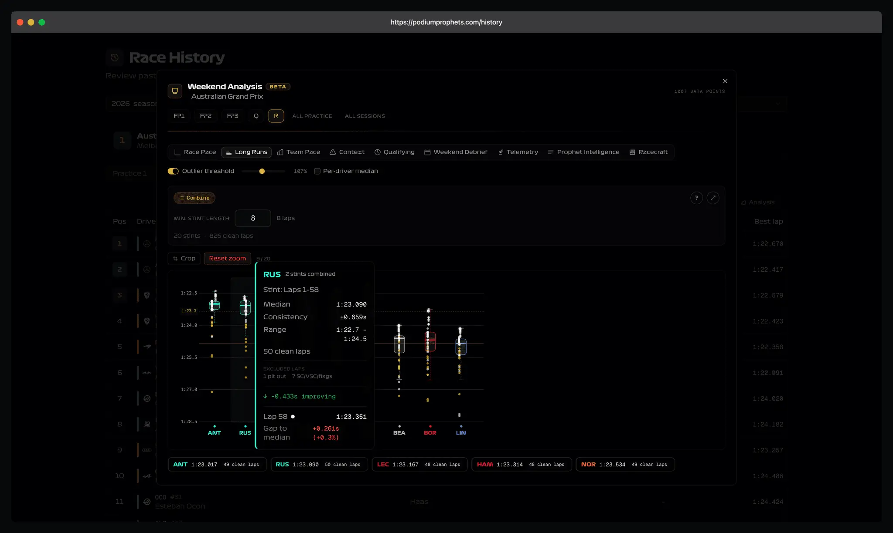Expand the chart to fullscreen
The image size is (893, 533).
tap(713, 198)
